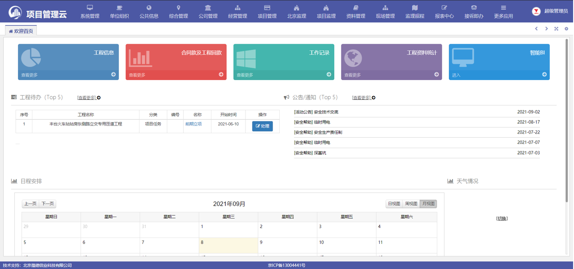This screenshot has width=574, height=269.
Task: Open the 前期立项 link
Action: (193, 124)
